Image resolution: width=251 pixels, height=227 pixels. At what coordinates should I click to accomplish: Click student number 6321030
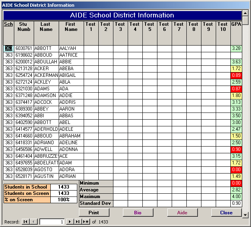24,89
